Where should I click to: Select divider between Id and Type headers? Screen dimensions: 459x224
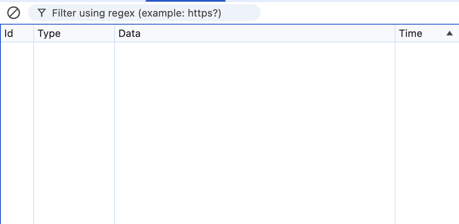34,33
